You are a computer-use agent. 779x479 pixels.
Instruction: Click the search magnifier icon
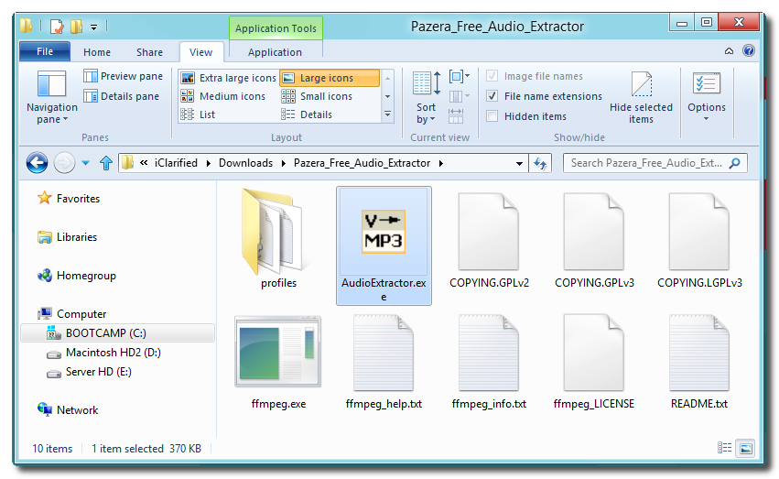[735, 163]
